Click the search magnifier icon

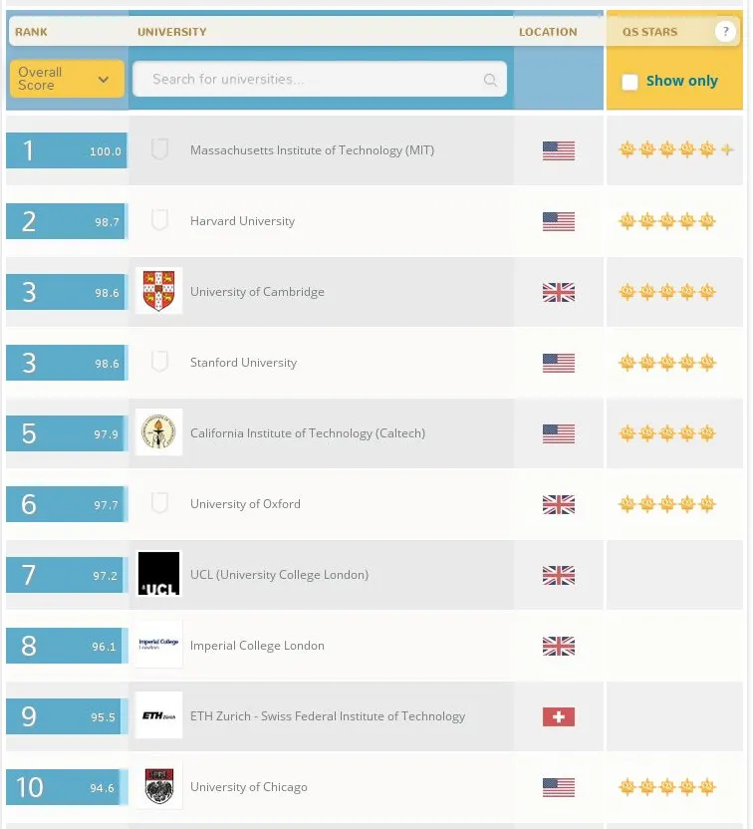coord(490,80)
